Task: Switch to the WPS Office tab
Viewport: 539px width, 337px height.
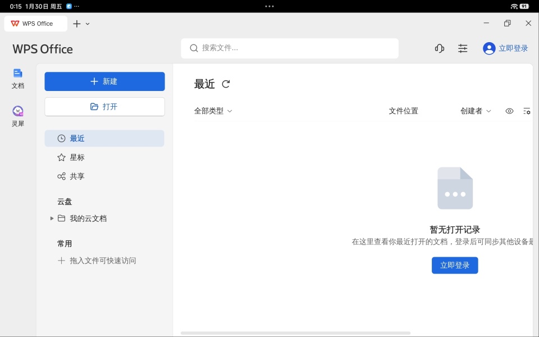Action: (35, 23)
